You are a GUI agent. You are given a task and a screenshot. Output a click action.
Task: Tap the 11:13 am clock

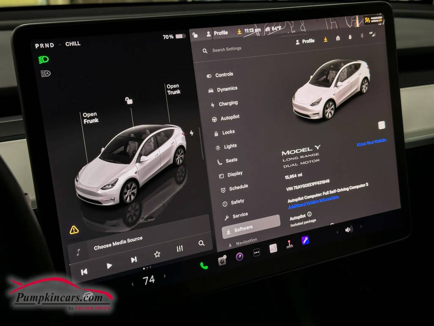pyautogui.click(x=252, y=30)
